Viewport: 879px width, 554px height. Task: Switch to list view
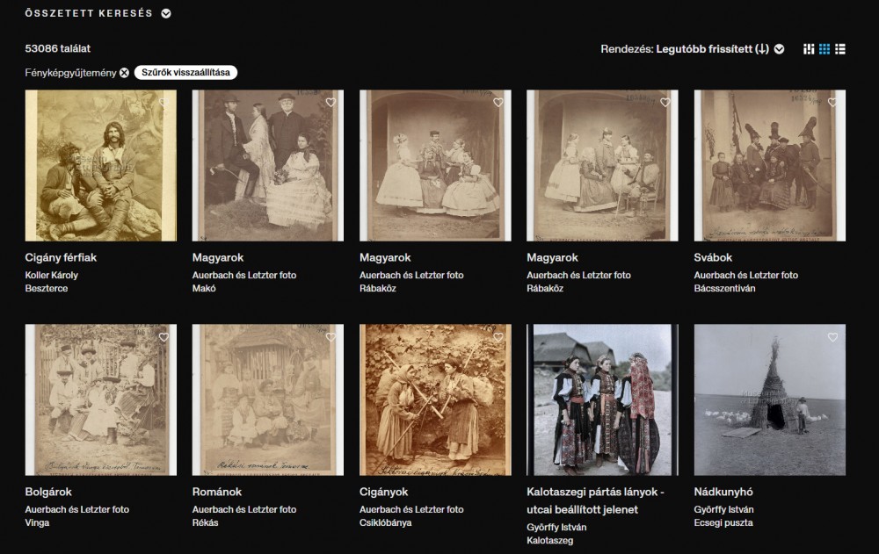pyautogui.click(x=840, y=49)
